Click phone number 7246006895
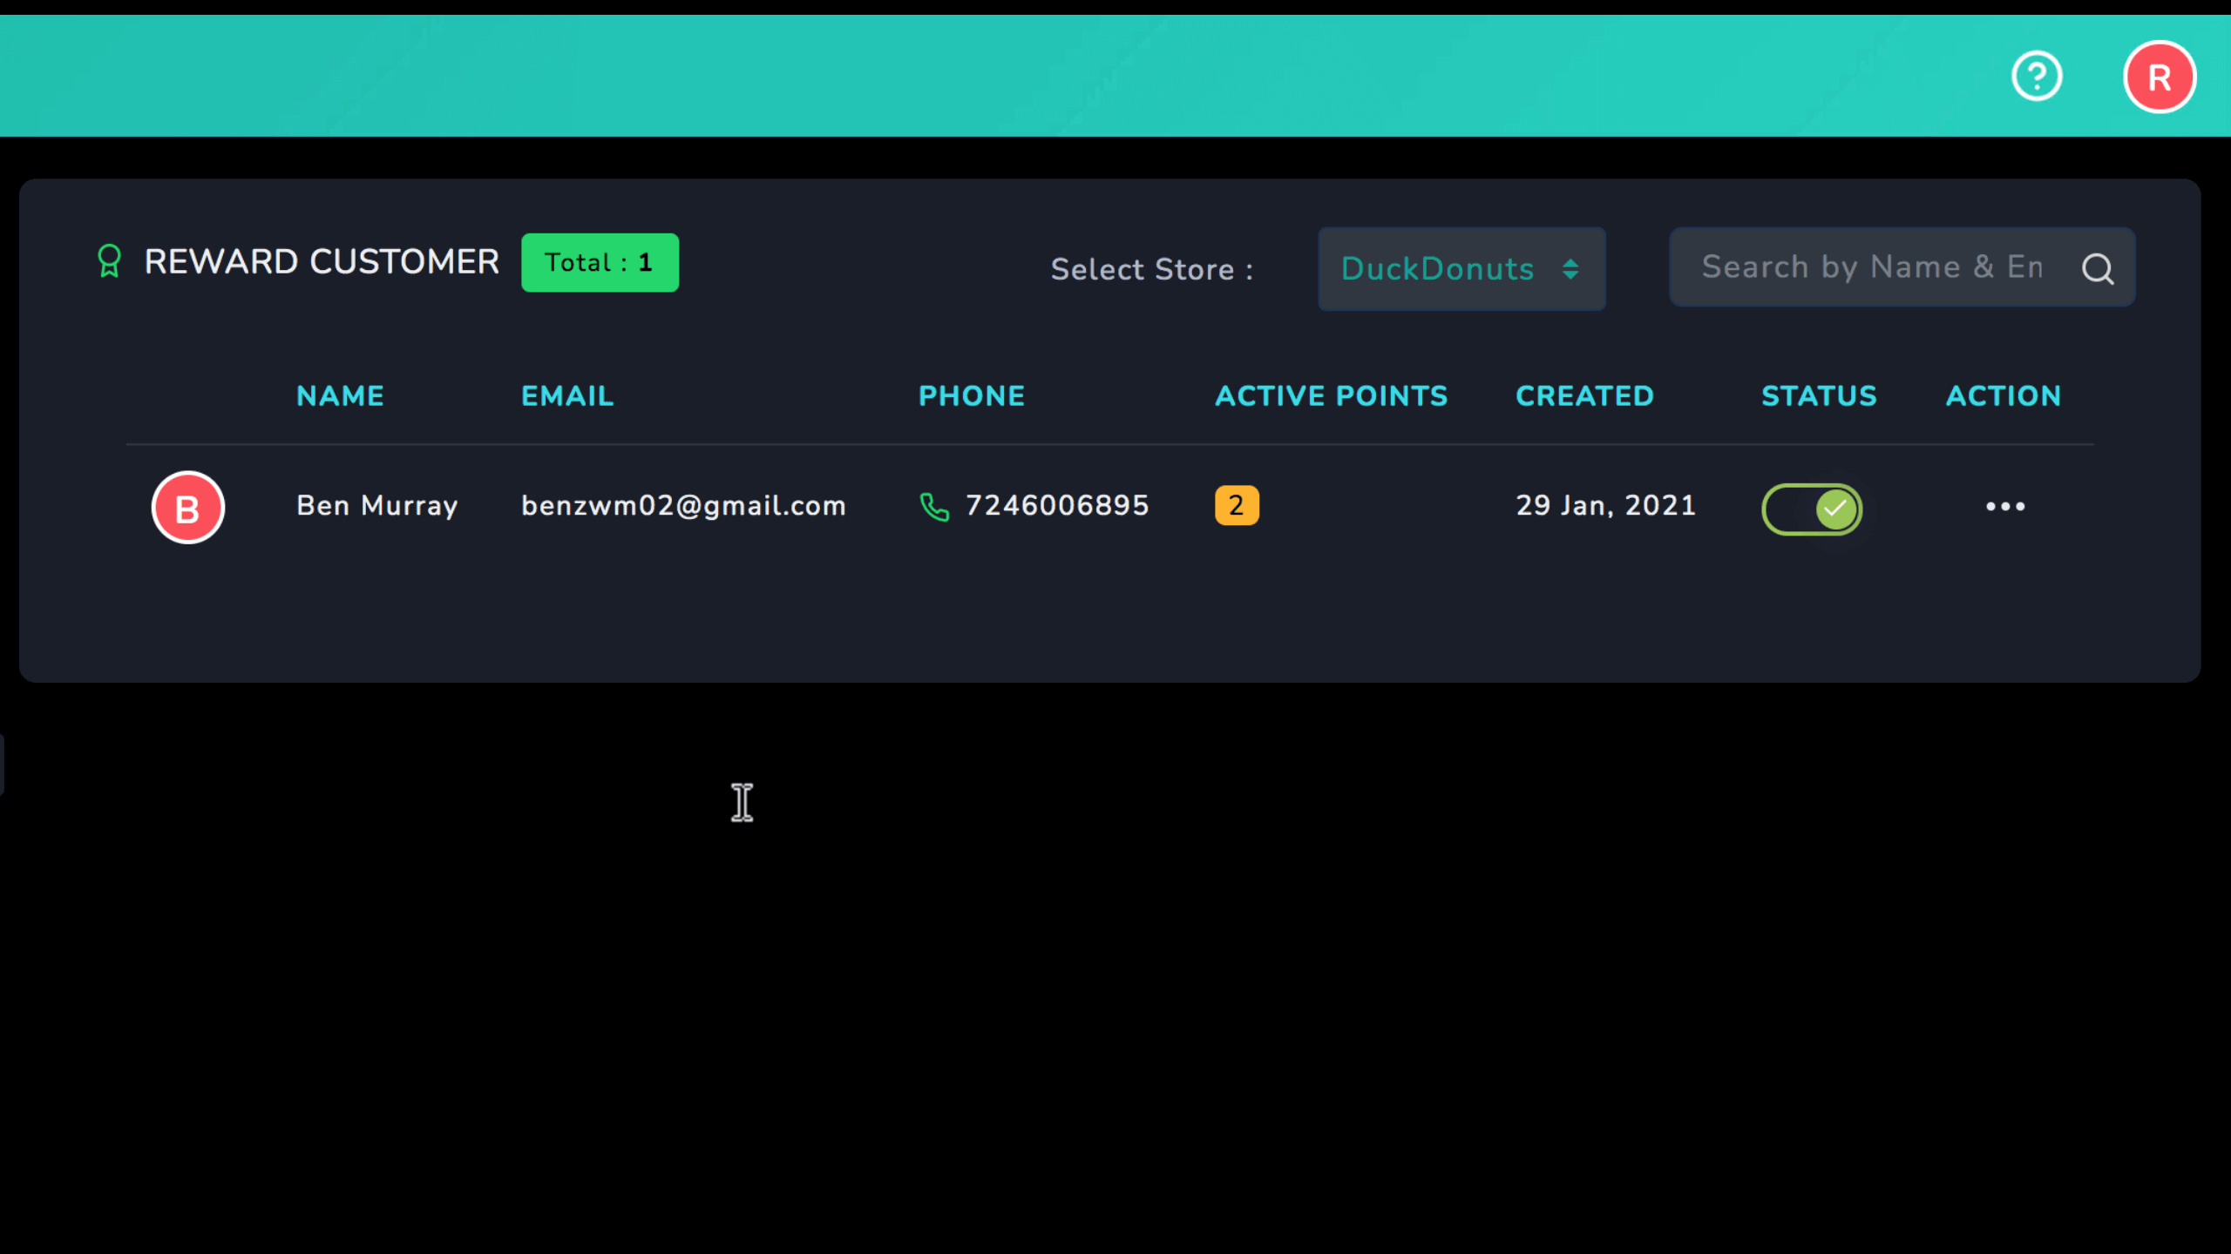This screenshot has width=2231, height=1254. tap(1057, 506)
